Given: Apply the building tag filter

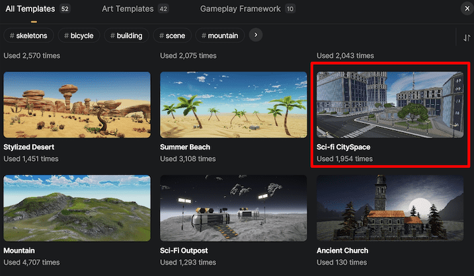Looking at the screenshot, I should click(x=128, y=35).
